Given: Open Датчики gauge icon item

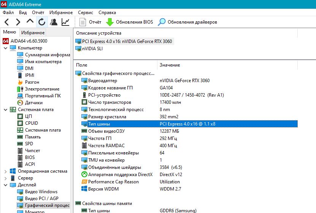Looking at the screenshot, I should [x=30, y=103].
